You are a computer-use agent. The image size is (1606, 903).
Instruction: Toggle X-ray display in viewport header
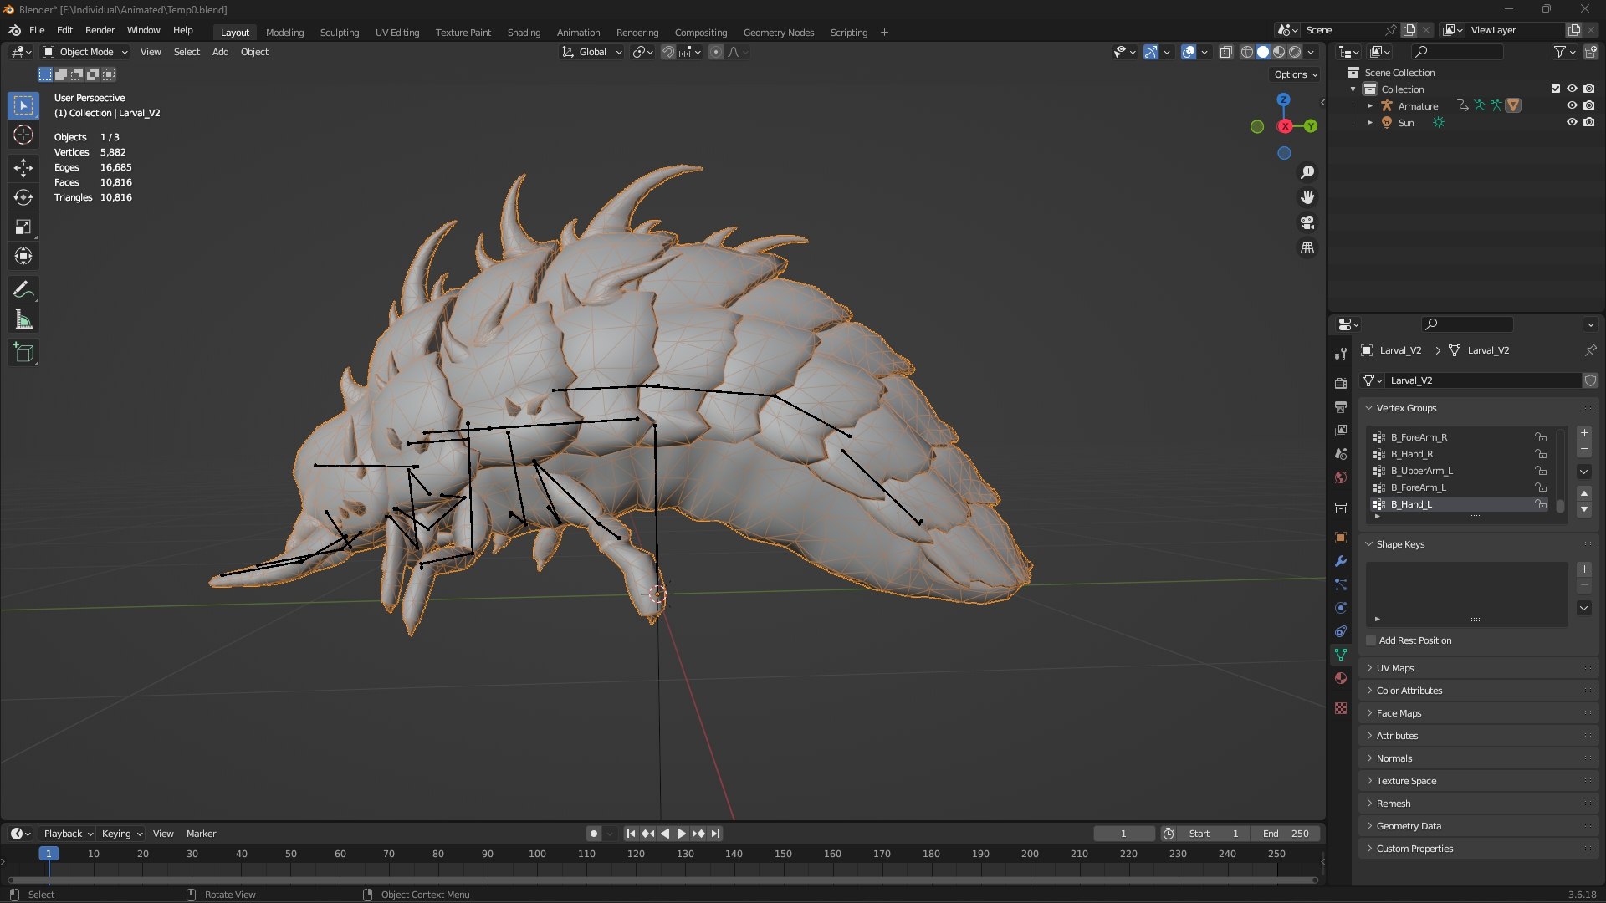click(1226, 52)
